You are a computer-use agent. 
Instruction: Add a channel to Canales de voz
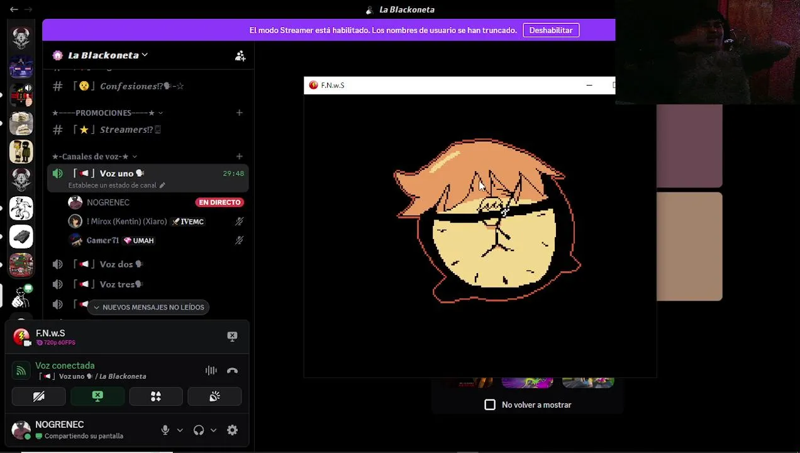[239, 156]
